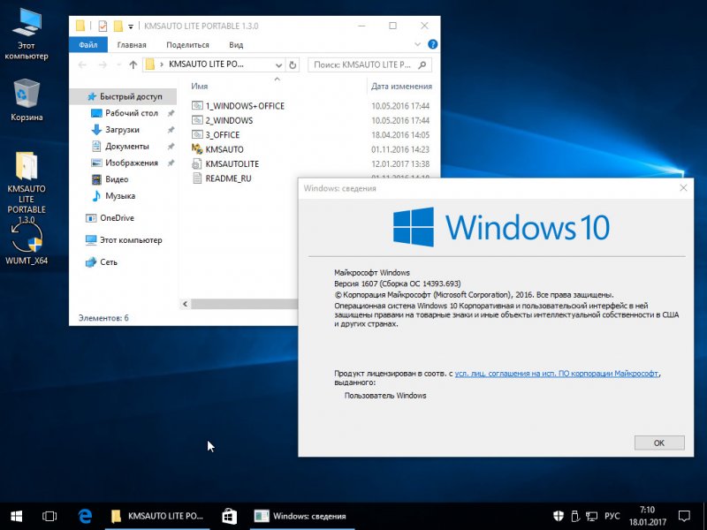Open Task View on the taskbar

[x=49, y=516]
